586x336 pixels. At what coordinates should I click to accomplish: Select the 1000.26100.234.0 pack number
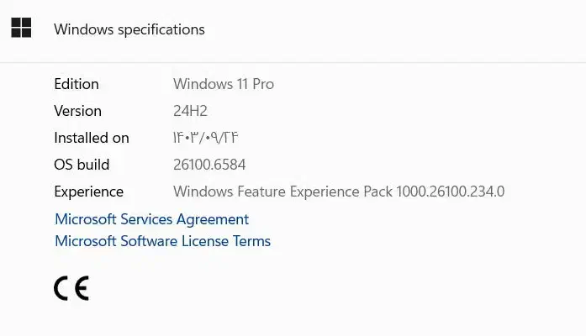(x=450, y=192)
